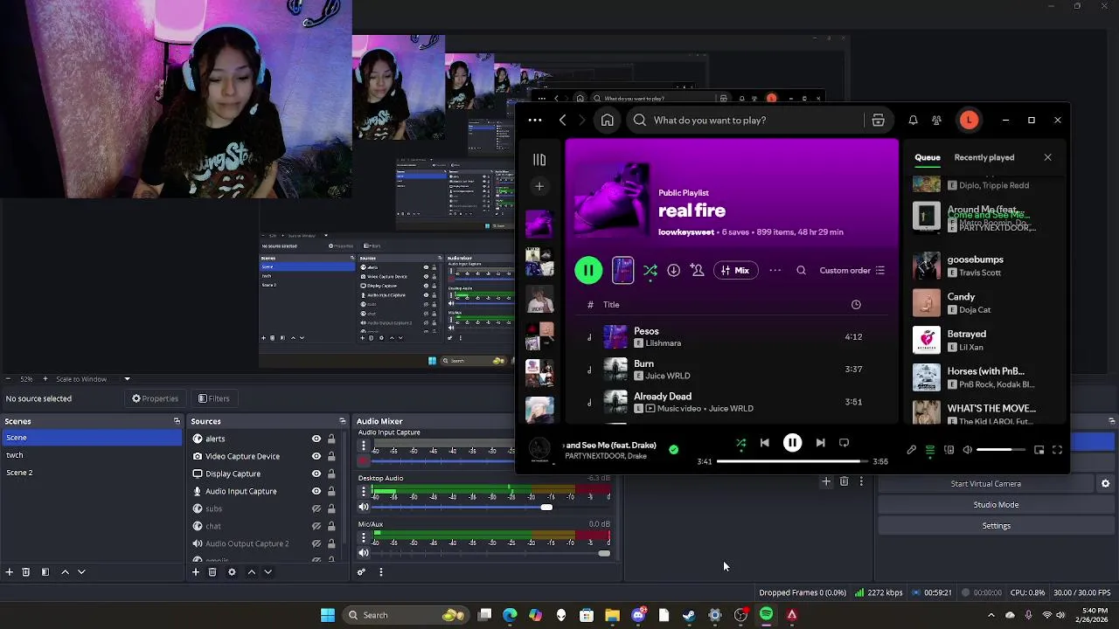Toggle shuffle in Spotify player bar
The height and width of the screenshot is (629, 1119).
click(740, 443)
